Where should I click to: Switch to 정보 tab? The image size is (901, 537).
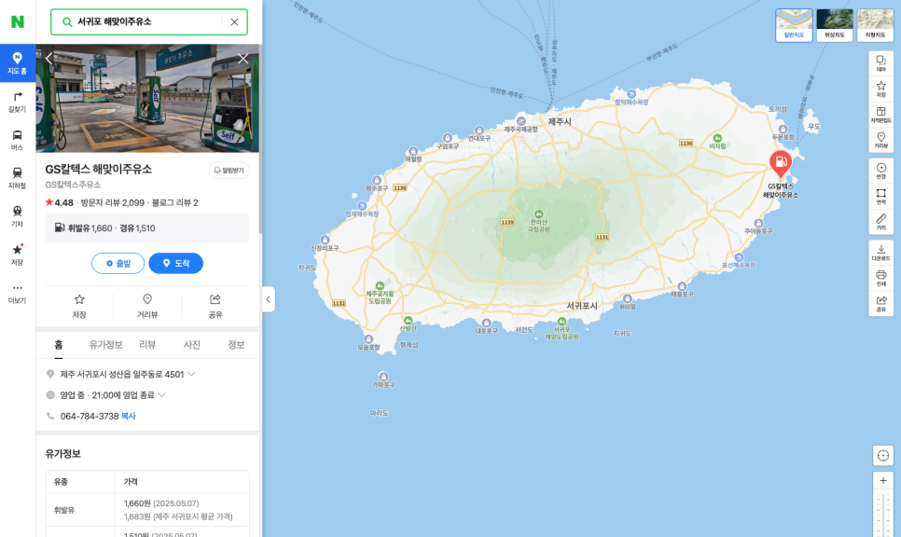(236, 345)
